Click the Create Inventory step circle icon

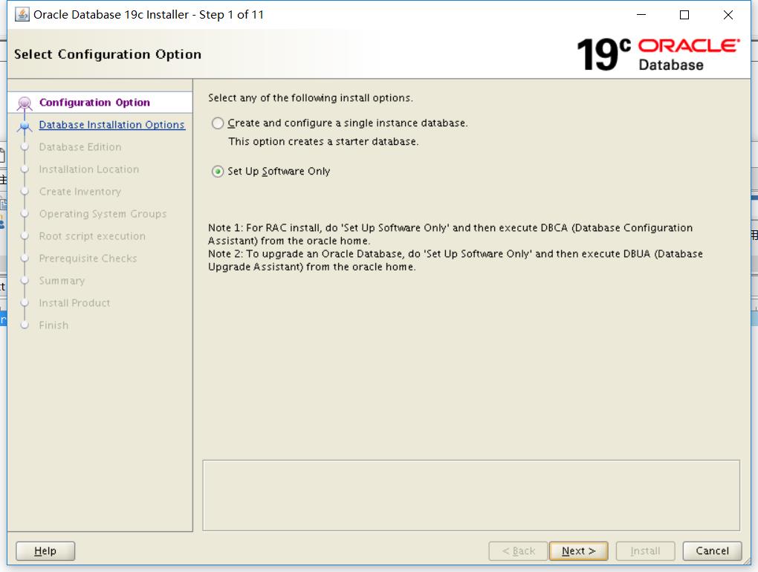[23, 191]
